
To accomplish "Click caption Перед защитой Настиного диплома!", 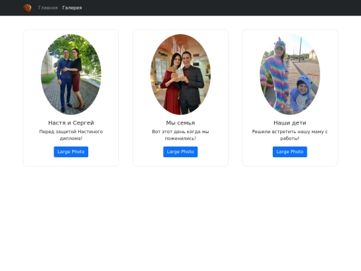I will [71, 135].
